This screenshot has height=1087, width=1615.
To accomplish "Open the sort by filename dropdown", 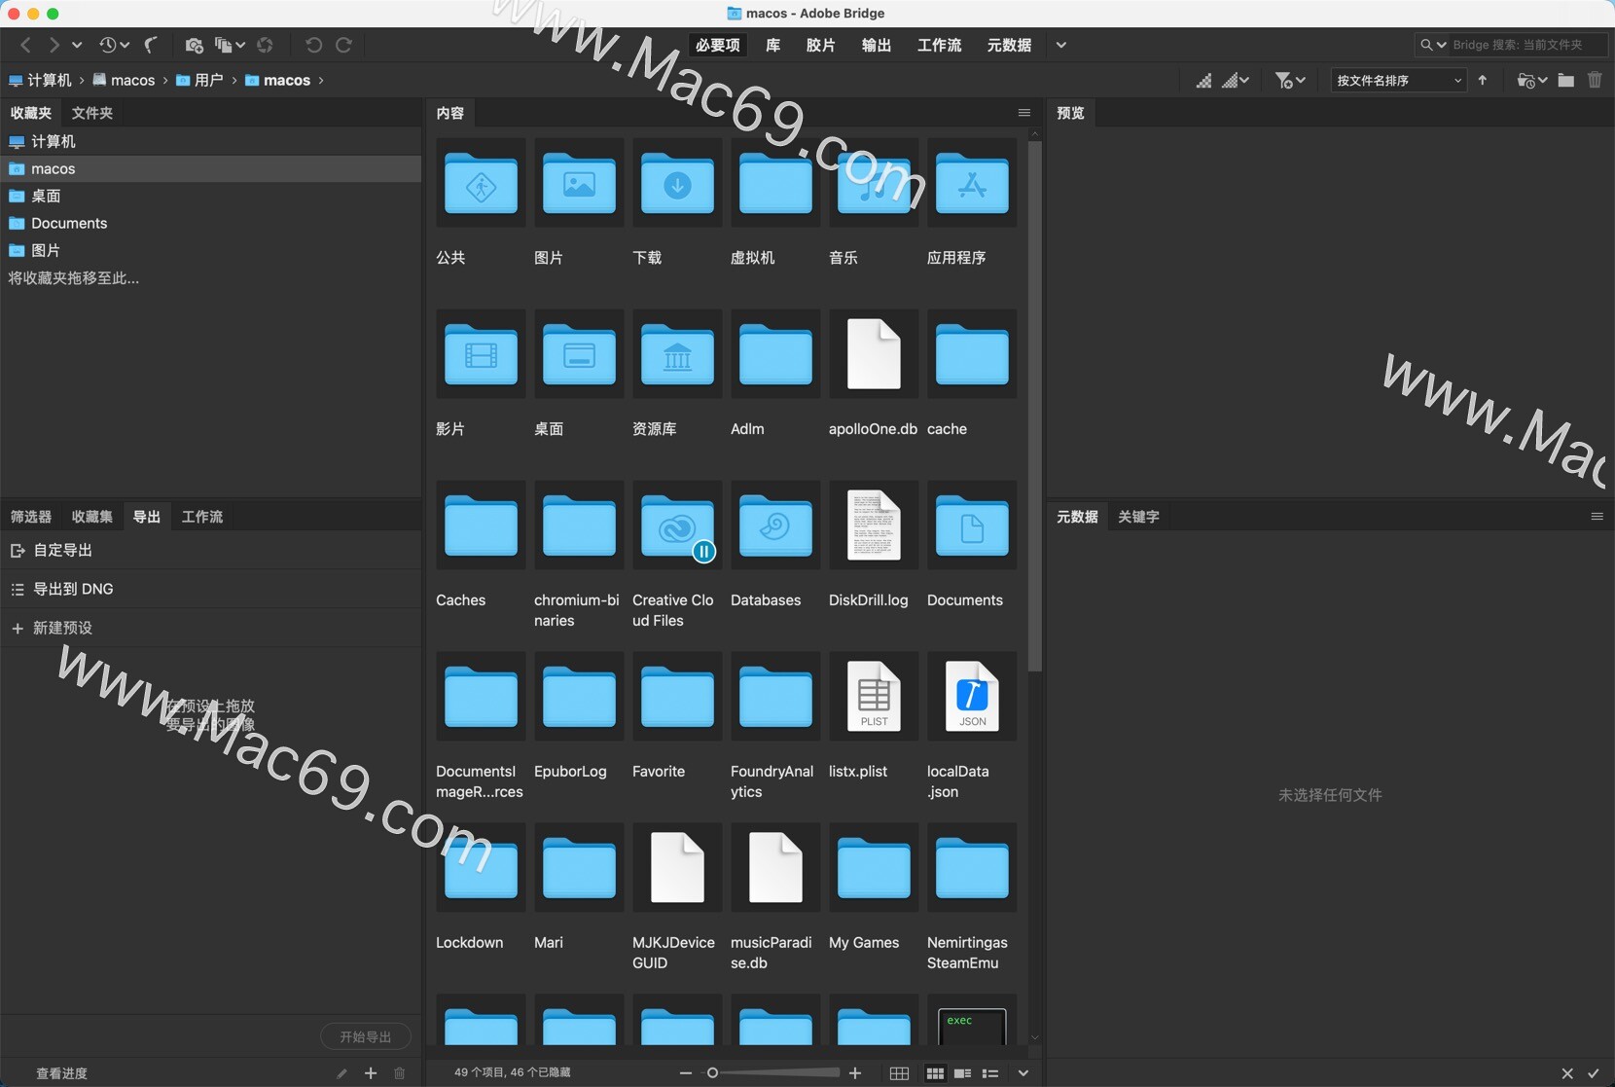I will [x=1398, y=80].
